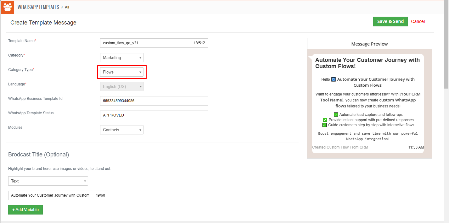Click the Create Template Message heading
This screenshot has height=223, width=449.
43,23
